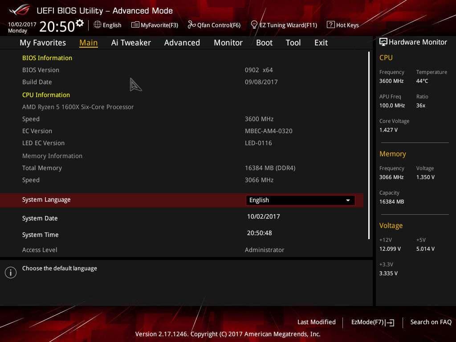Click Access Level value Administrator

265,250
